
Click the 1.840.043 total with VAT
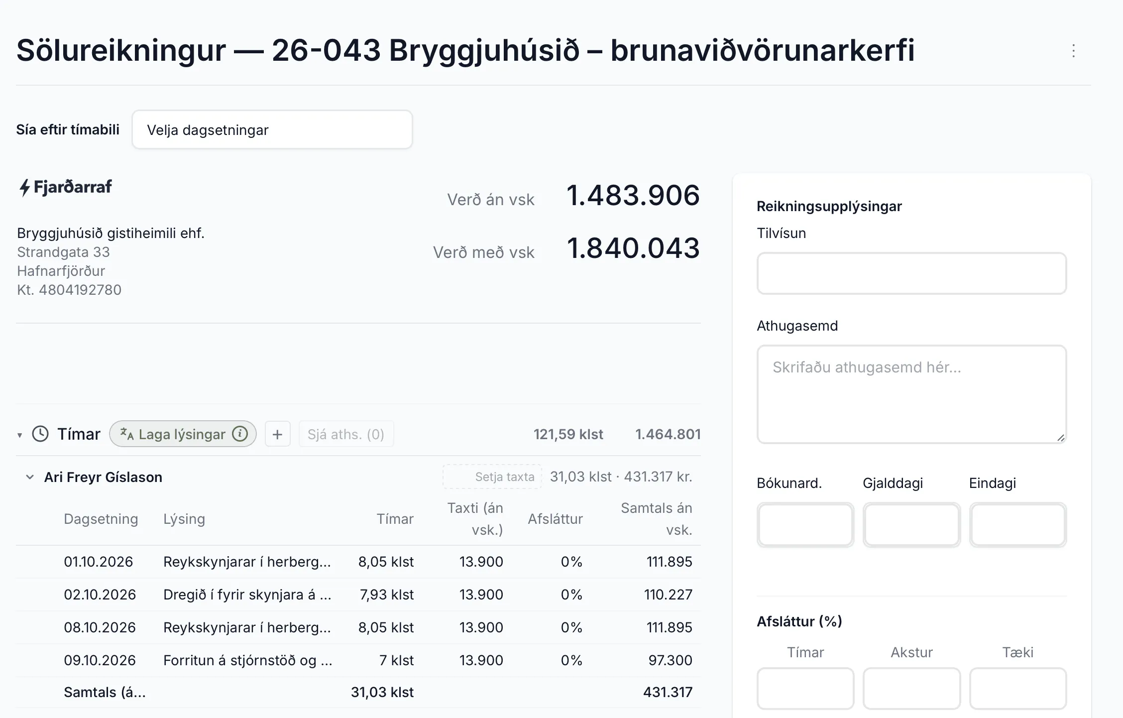point(633,248)
